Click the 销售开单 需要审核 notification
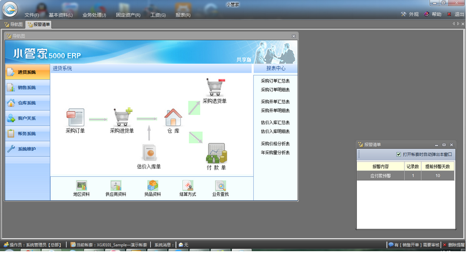The height and width of the screenshot is (254, 471). point(414,245)
